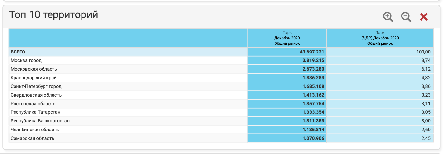Select the Челябинская область row
Viewport: 446px width, 154px height.
point(35,130)
